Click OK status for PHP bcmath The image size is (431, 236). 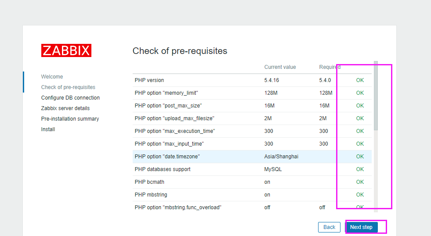[x=360, y=182]
